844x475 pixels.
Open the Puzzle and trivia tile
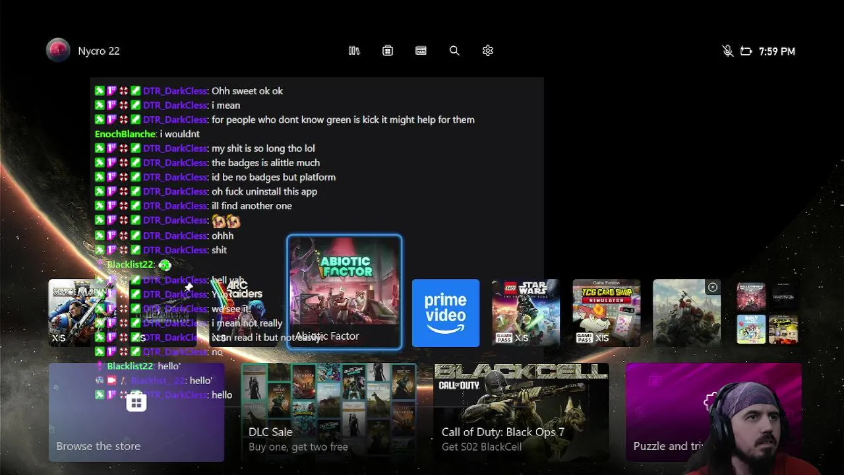[713, 412]
